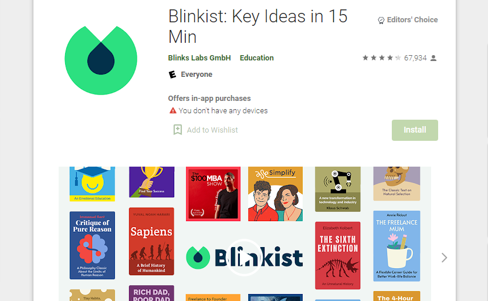Click the $100 MBA Show cover
The width and height of the screenshot is (488, 301).
(x=213, y=194)
